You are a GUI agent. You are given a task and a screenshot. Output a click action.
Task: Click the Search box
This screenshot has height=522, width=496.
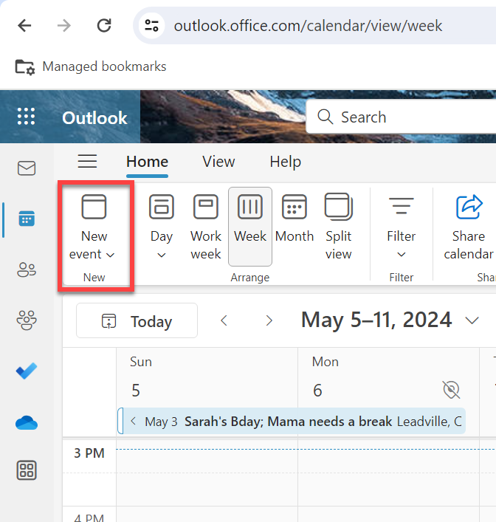(401, 117)
